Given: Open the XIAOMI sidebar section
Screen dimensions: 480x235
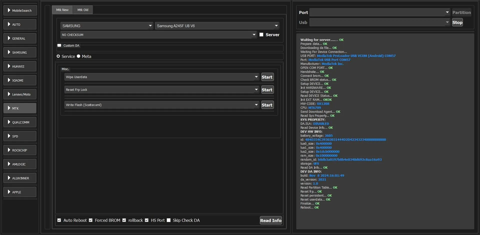Looking at the screenshot, I should (20, 80).
